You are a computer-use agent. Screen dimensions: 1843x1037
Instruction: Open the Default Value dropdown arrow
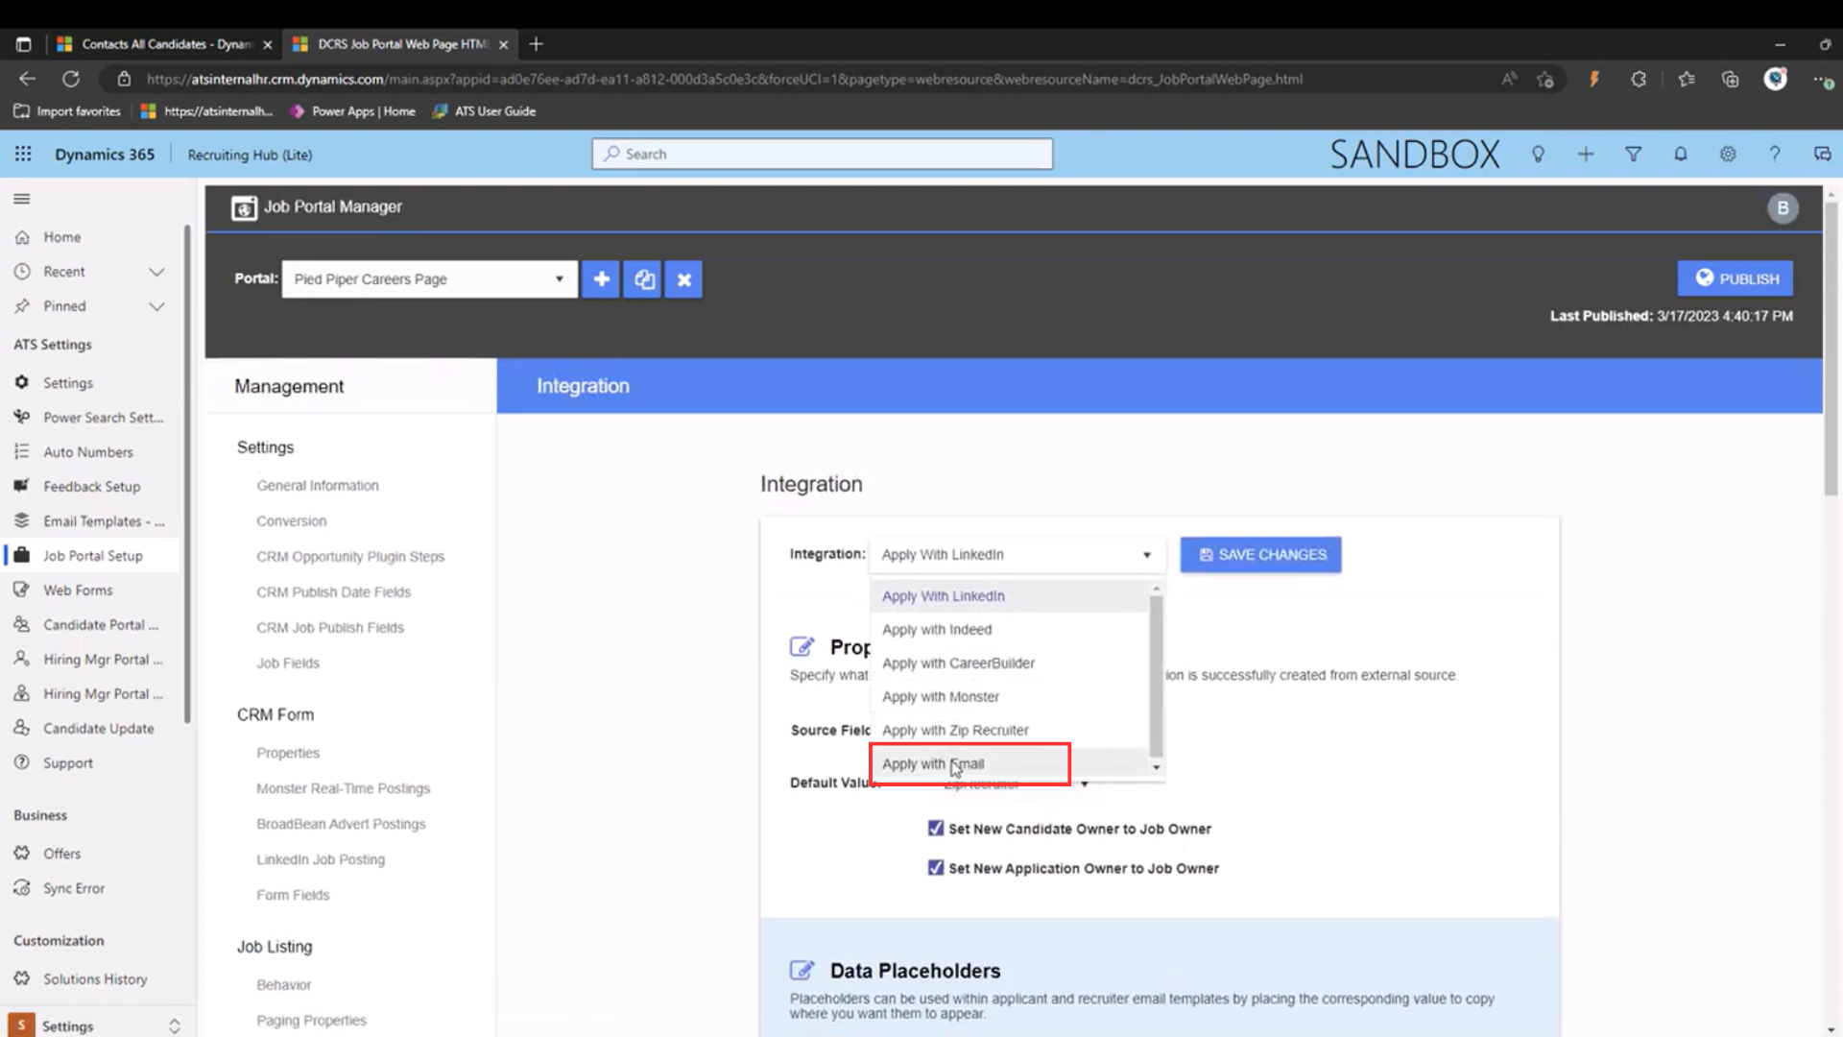point(1085,784)
